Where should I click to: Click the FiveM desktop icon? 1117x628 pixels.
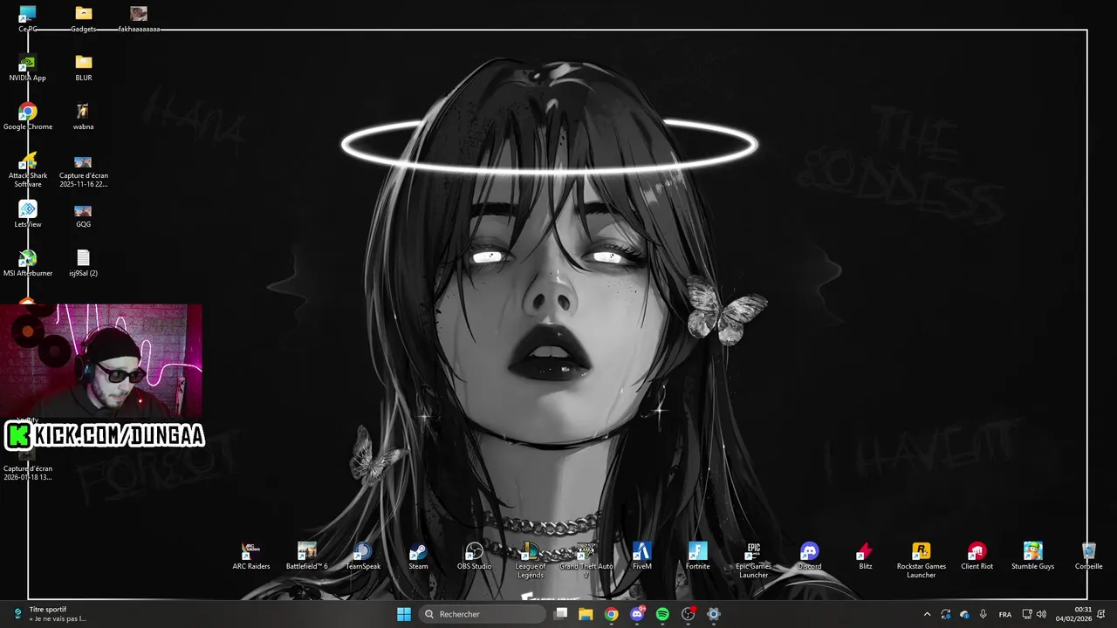click(642, 556)
